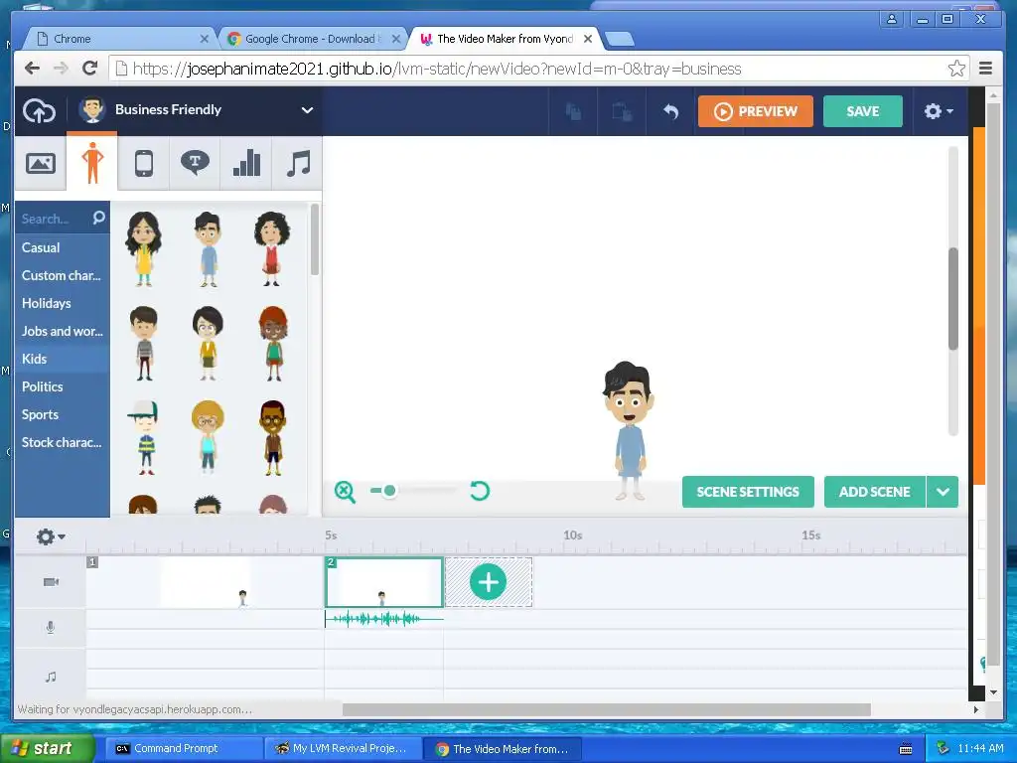Pick the boy with glasses in brown shirt
Viewport: 1017px width, 763px height.
272,437
